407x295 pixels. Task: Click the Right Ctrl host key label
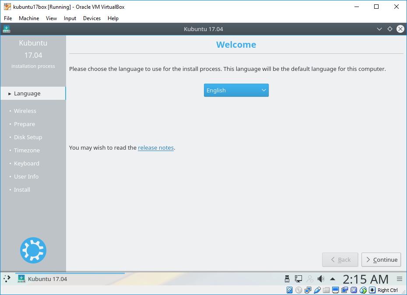point(388,290)
